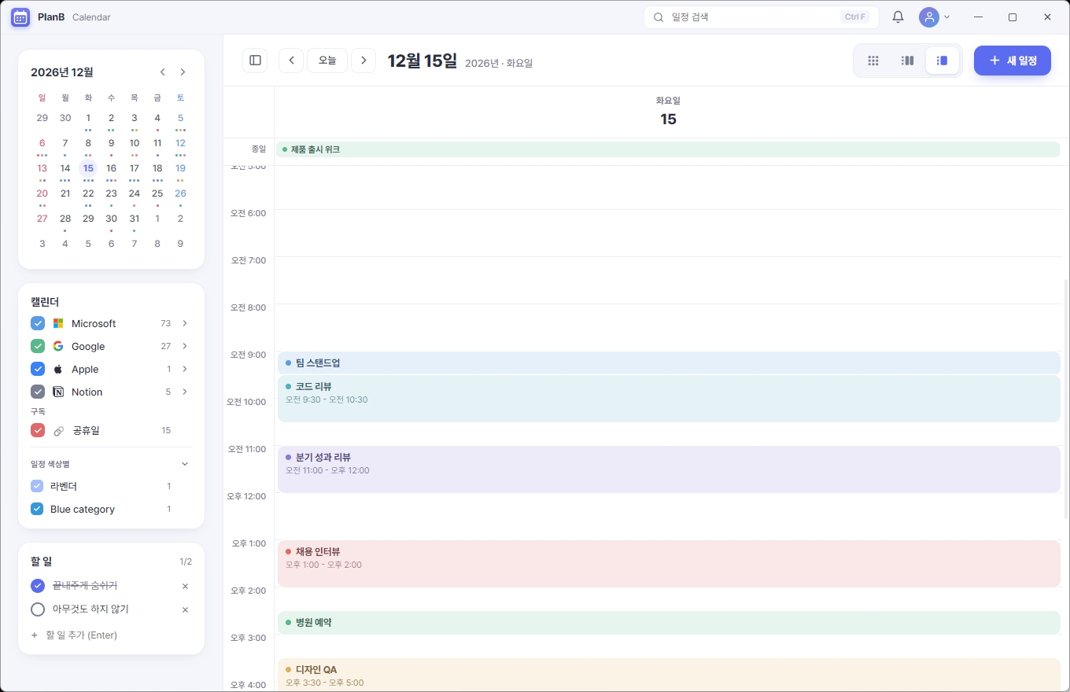Click the Apple logo icon
Viewport: 1070px width, 692px height.
tap(58, 369)
